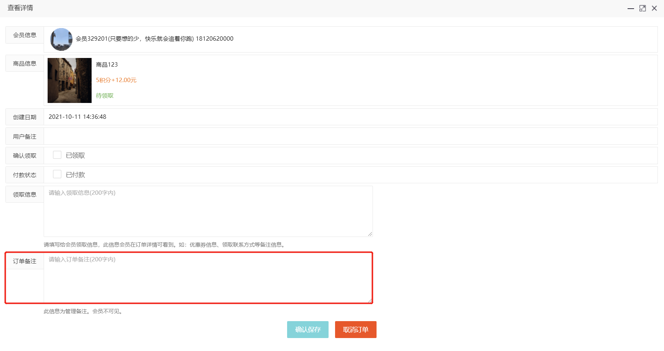Screen dimensions: 664x351
Task: Grab the 领取信息 textarea resize handle
Action: [370, 234]
